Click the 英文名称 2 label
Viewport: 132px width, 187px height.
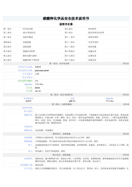tap(28, 77)
